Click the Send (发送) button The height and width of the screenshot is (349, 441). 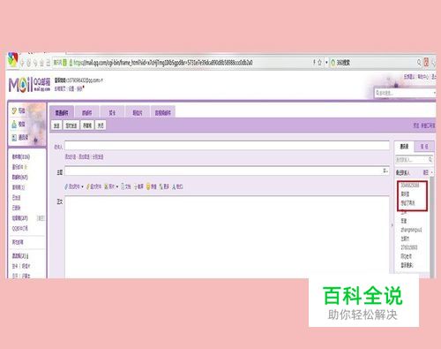[x=56, y=125]
